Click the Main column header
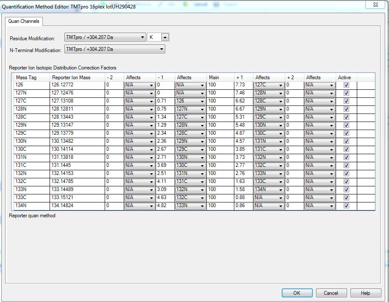This screenshot has height=302, width=389. (x=220, y=78)
